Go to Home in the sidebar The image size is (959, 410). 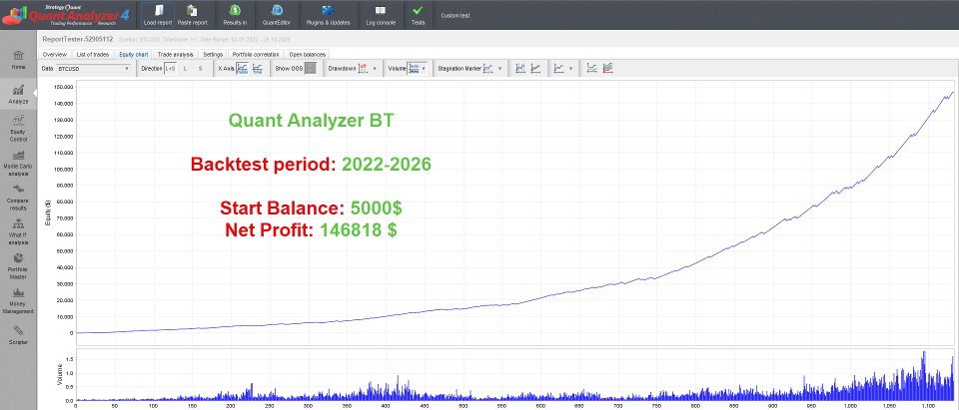[x=18, y=60]
